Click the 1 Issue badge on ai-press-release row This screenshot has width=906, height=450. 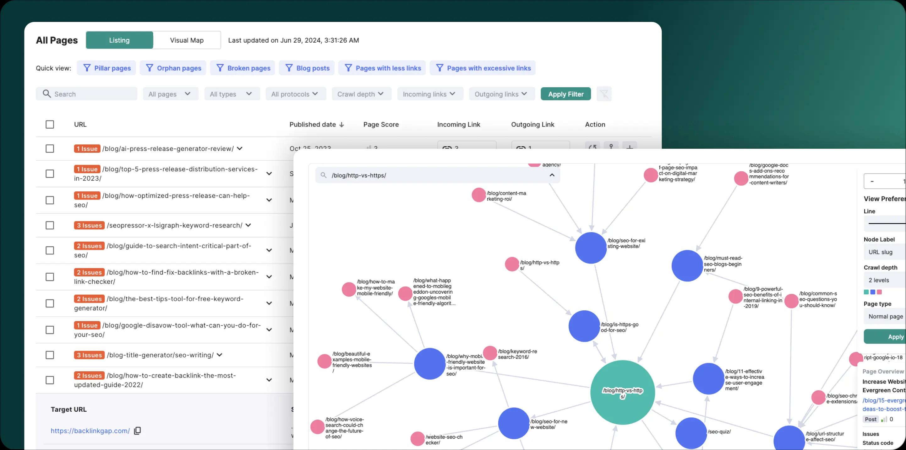tap(87, 149)
